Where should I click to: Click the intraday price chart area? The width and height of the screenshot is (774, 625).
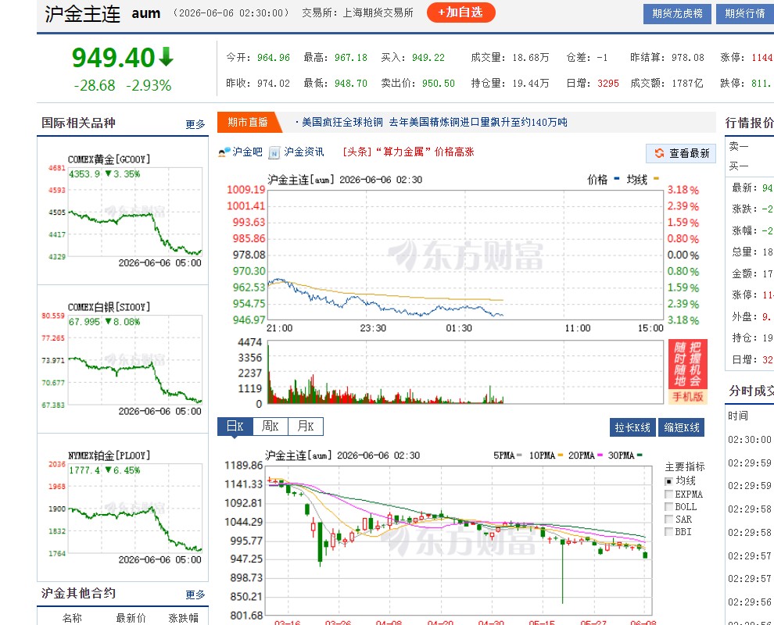pos(465,255)
